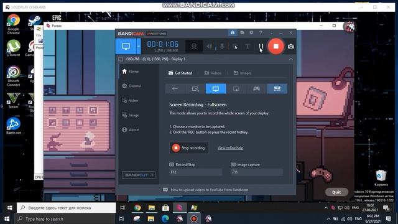Toggle the webcam overlay icon
This screenshot has width=398, height=224.
pyautogui.click(x=194, y=47)
